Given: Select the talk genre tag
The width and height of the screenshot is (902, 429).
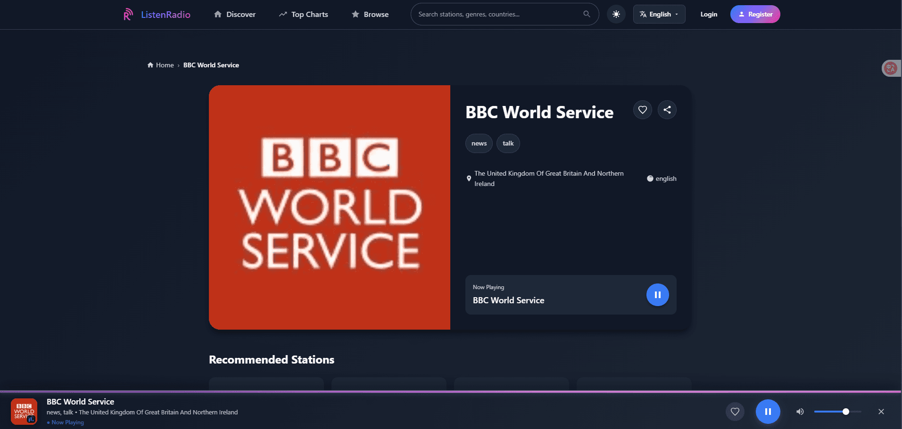Looking at the screenshot, I should 508,143.
